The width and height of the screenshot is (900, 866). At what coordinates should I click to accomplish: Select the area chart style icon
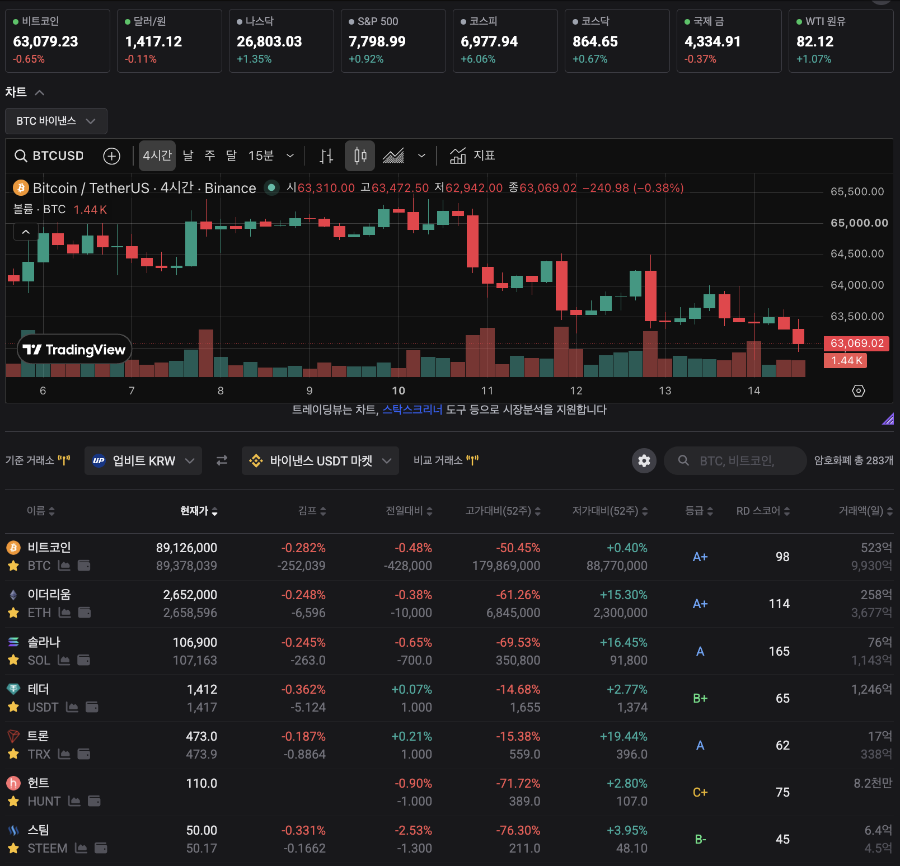click(x=393, y=156)
